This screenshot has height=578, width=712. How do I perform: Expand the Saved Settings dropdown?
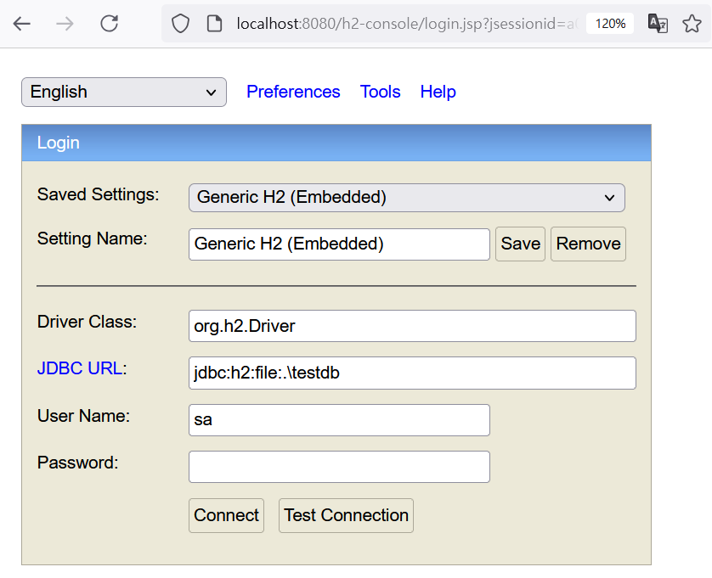pos(406,198)
